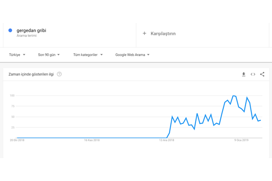Change the Google Web Arama search type

(132, 55)
